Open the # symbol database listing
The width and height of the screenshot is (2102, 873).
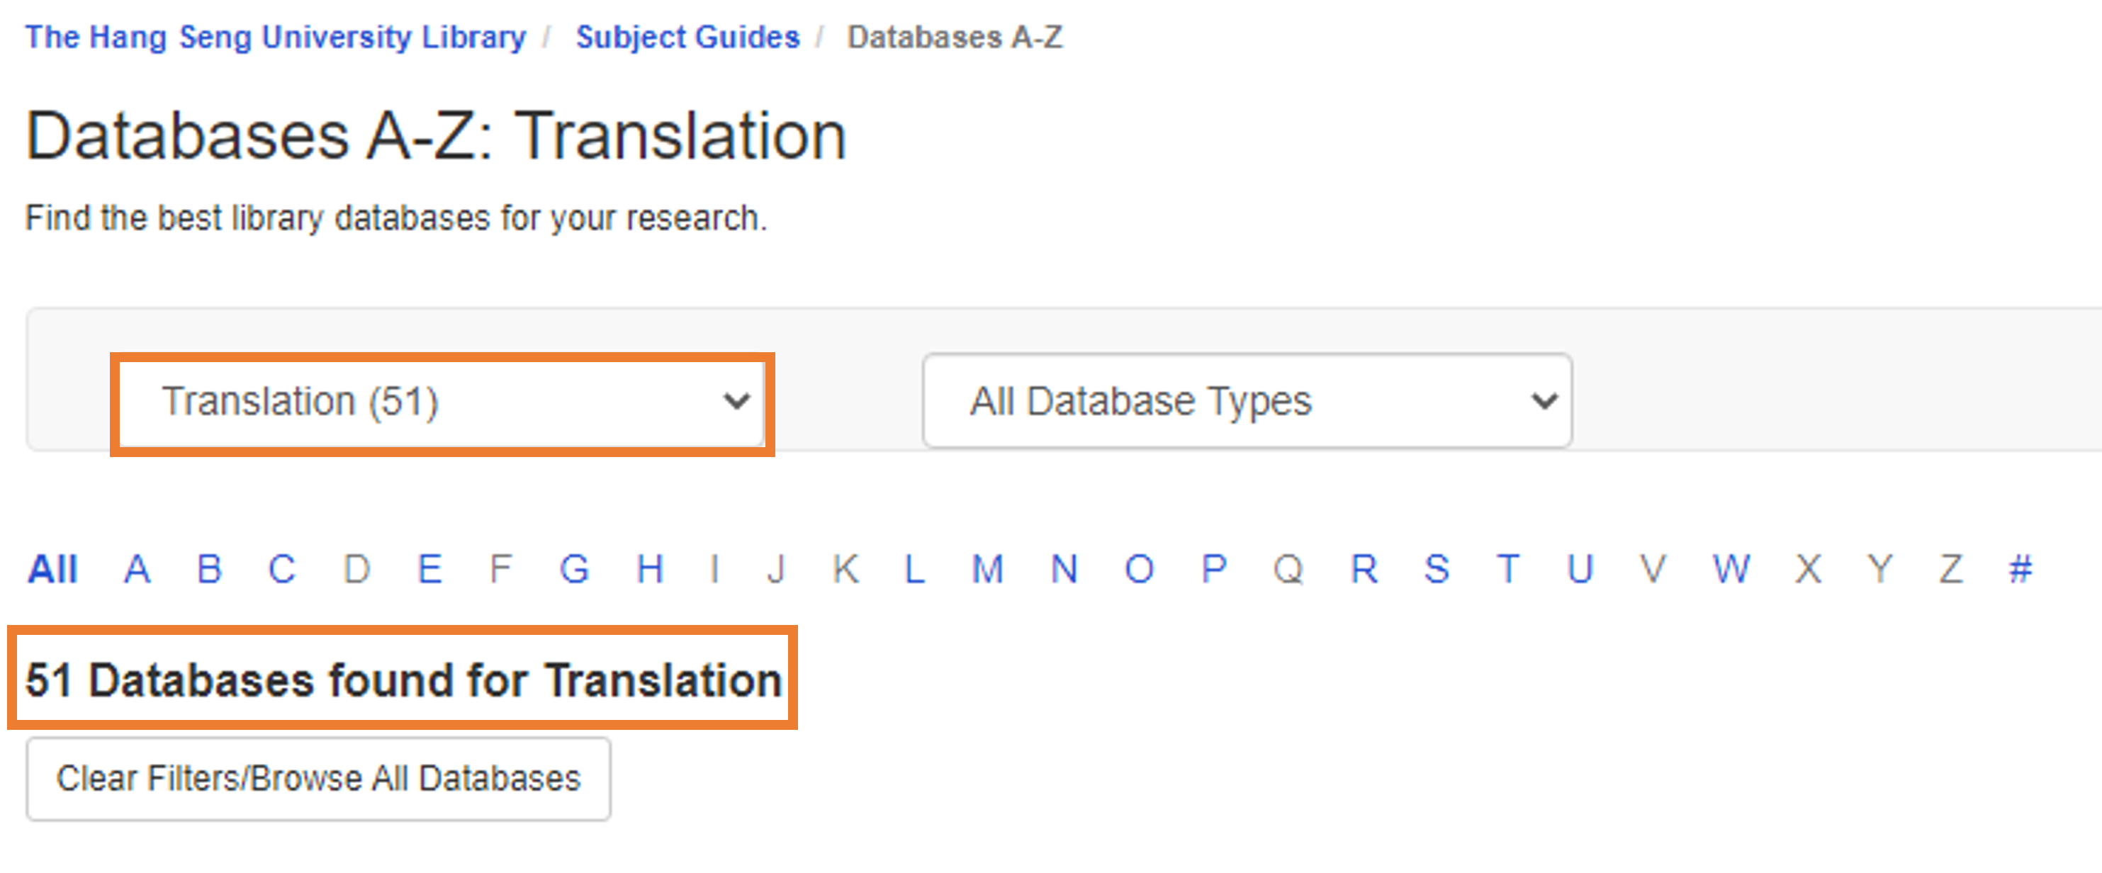coord(2020,570)
